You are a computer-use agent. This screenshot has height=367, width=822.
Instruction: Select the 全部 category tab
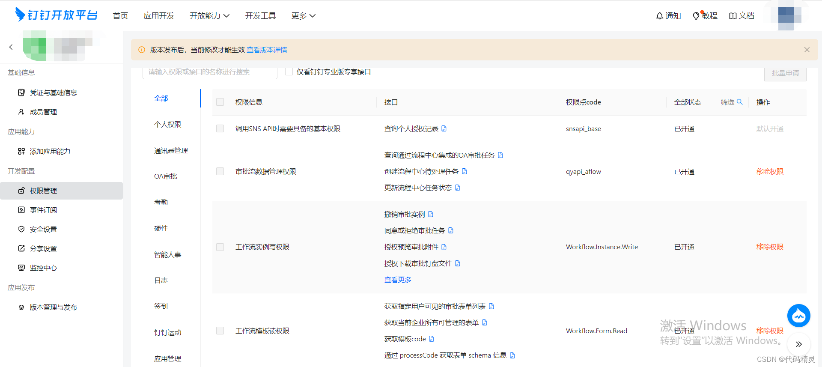coord(161,98)
